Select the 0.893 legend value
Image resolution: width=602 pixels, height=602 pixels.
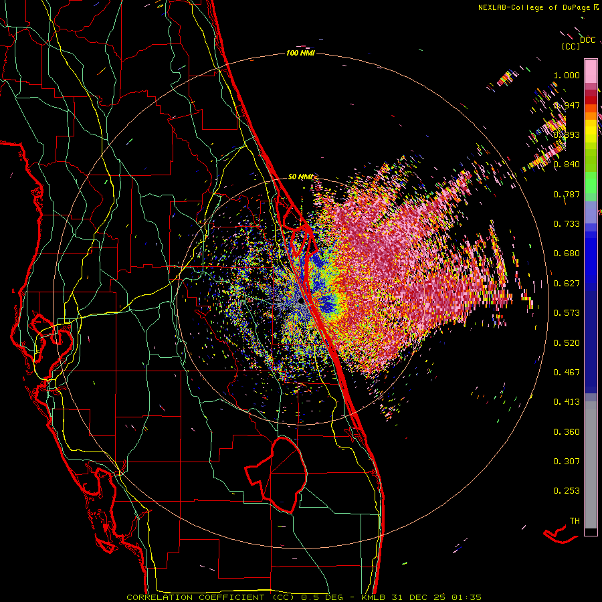click(567, 134)
